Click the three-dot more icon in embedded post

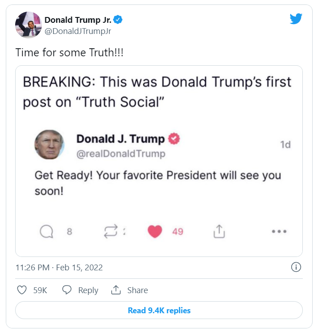279,231
